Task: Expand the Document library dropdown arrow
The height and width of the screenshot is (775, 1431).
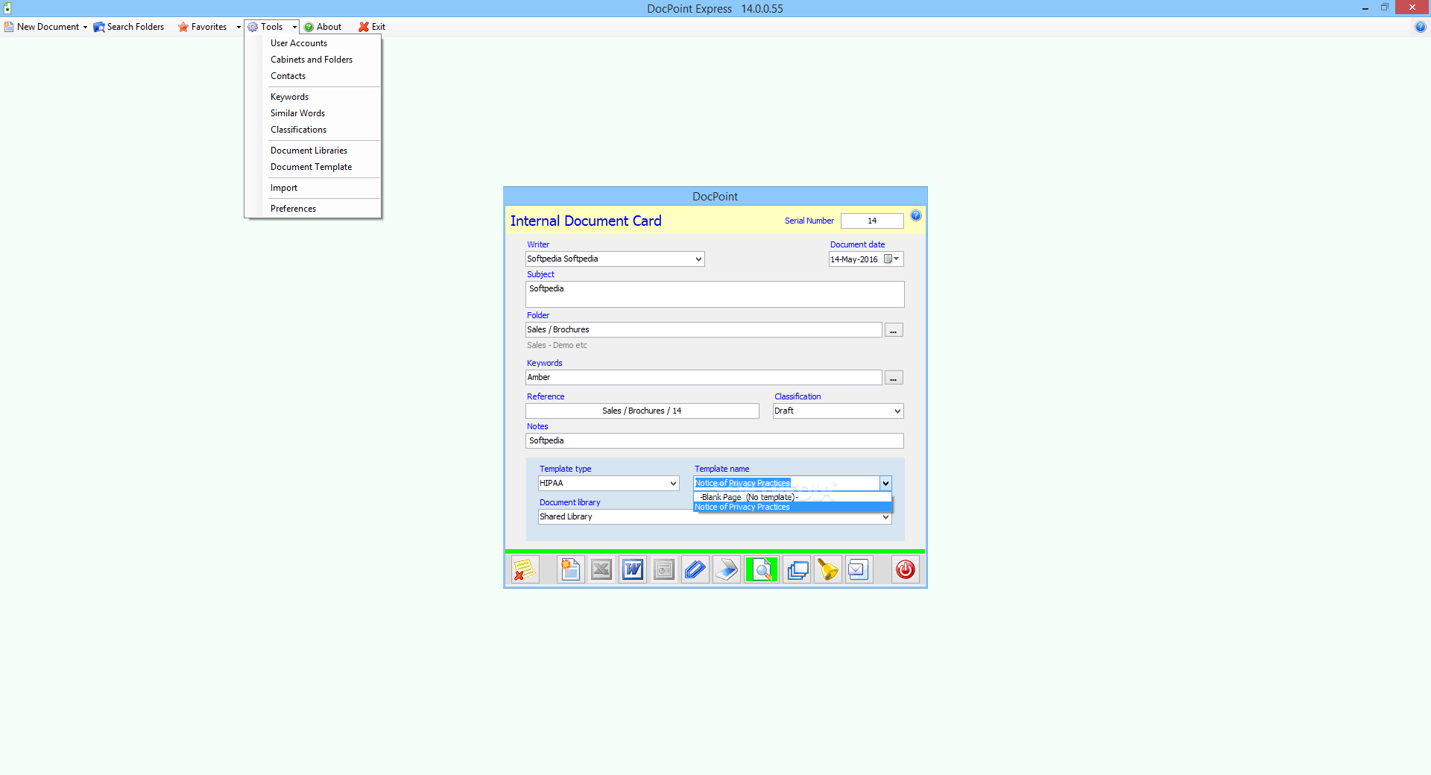Action: point(885,517)
